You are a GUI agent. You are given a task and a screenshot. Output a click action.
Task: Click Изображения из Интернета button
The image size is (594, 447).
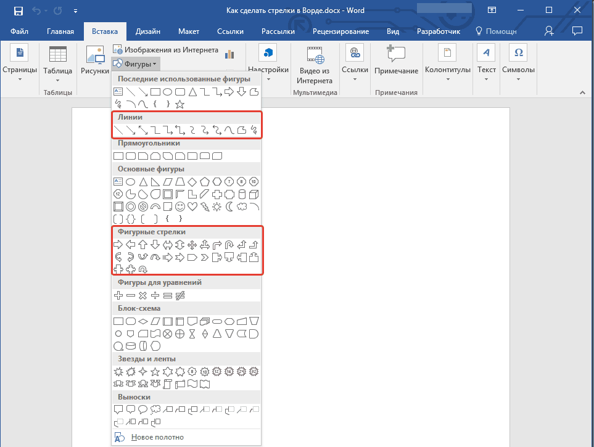166,49
